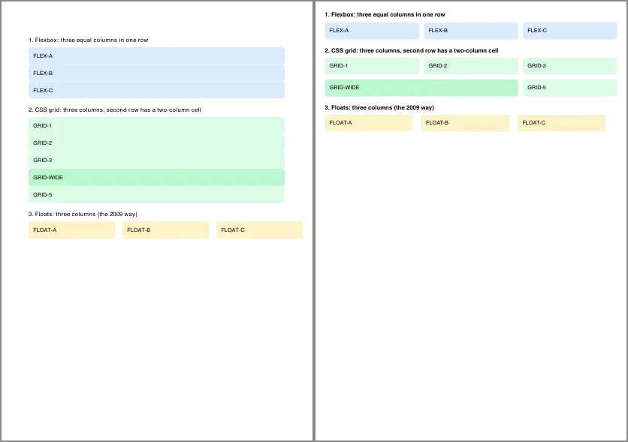Image resolution: width=628 pixels, height=442 pixels.
Task: Click the non-bold '2. CSS grid' heading in the left page
Action: click(114, 110)
